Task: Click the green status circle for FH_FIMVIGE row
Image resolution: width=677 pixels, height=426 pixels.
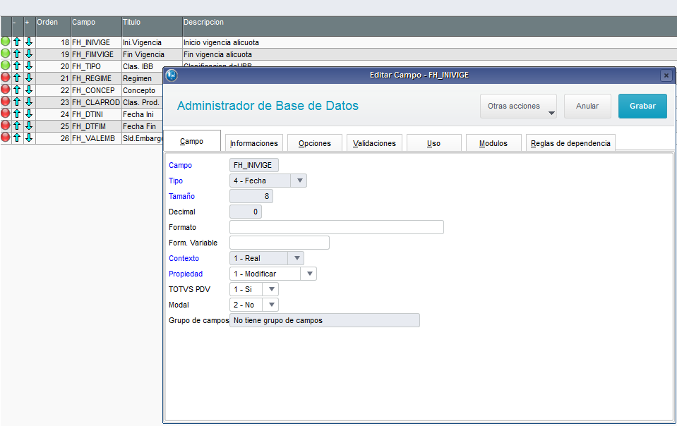Action: click(x=5, y=54)
